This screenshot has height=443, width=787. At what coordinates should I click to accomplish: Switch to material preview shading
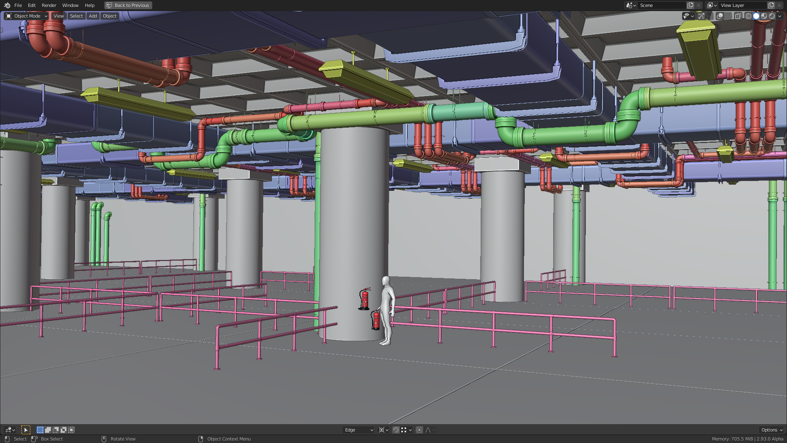(764, 16)
